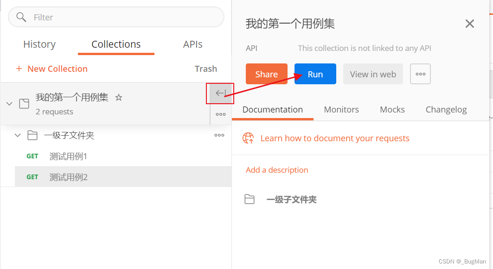This screenshot has height=269, width=493.
Task: Switch to the History tab
Action: (x=39, y=44)
